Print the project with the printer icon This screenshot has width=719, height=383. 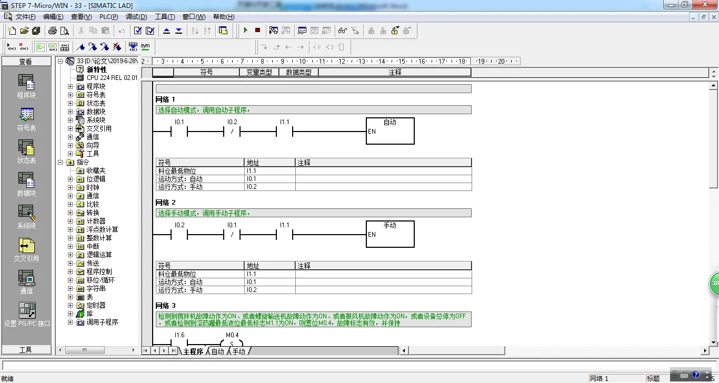(53, 31)
